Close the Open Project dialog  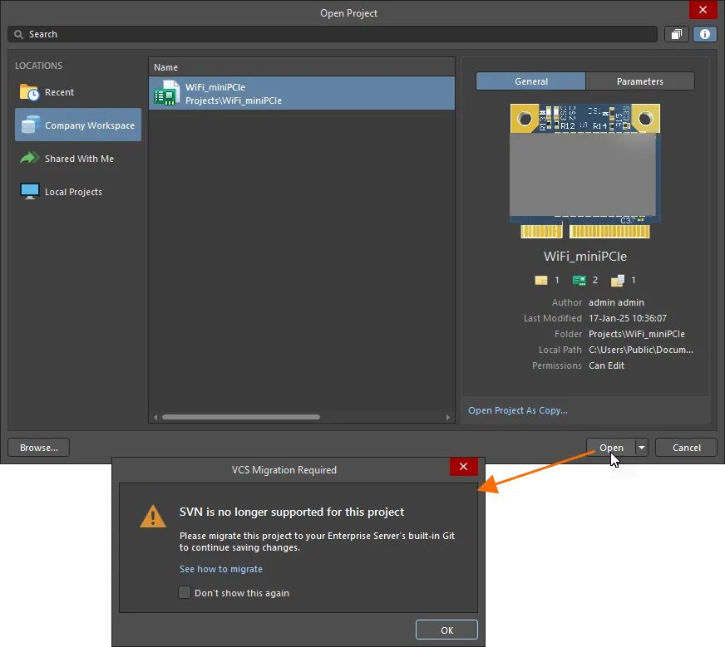[703, 10]
